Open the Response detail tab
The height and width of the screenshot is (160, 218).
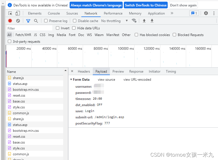pyautogui.click(x=136, y=71)
